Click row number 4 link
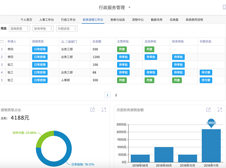Viewport: 226px width, 168px height. (x=2, y=72)
